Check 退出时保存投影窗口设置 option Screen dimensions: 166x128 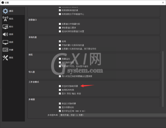(x=60, y=32)
